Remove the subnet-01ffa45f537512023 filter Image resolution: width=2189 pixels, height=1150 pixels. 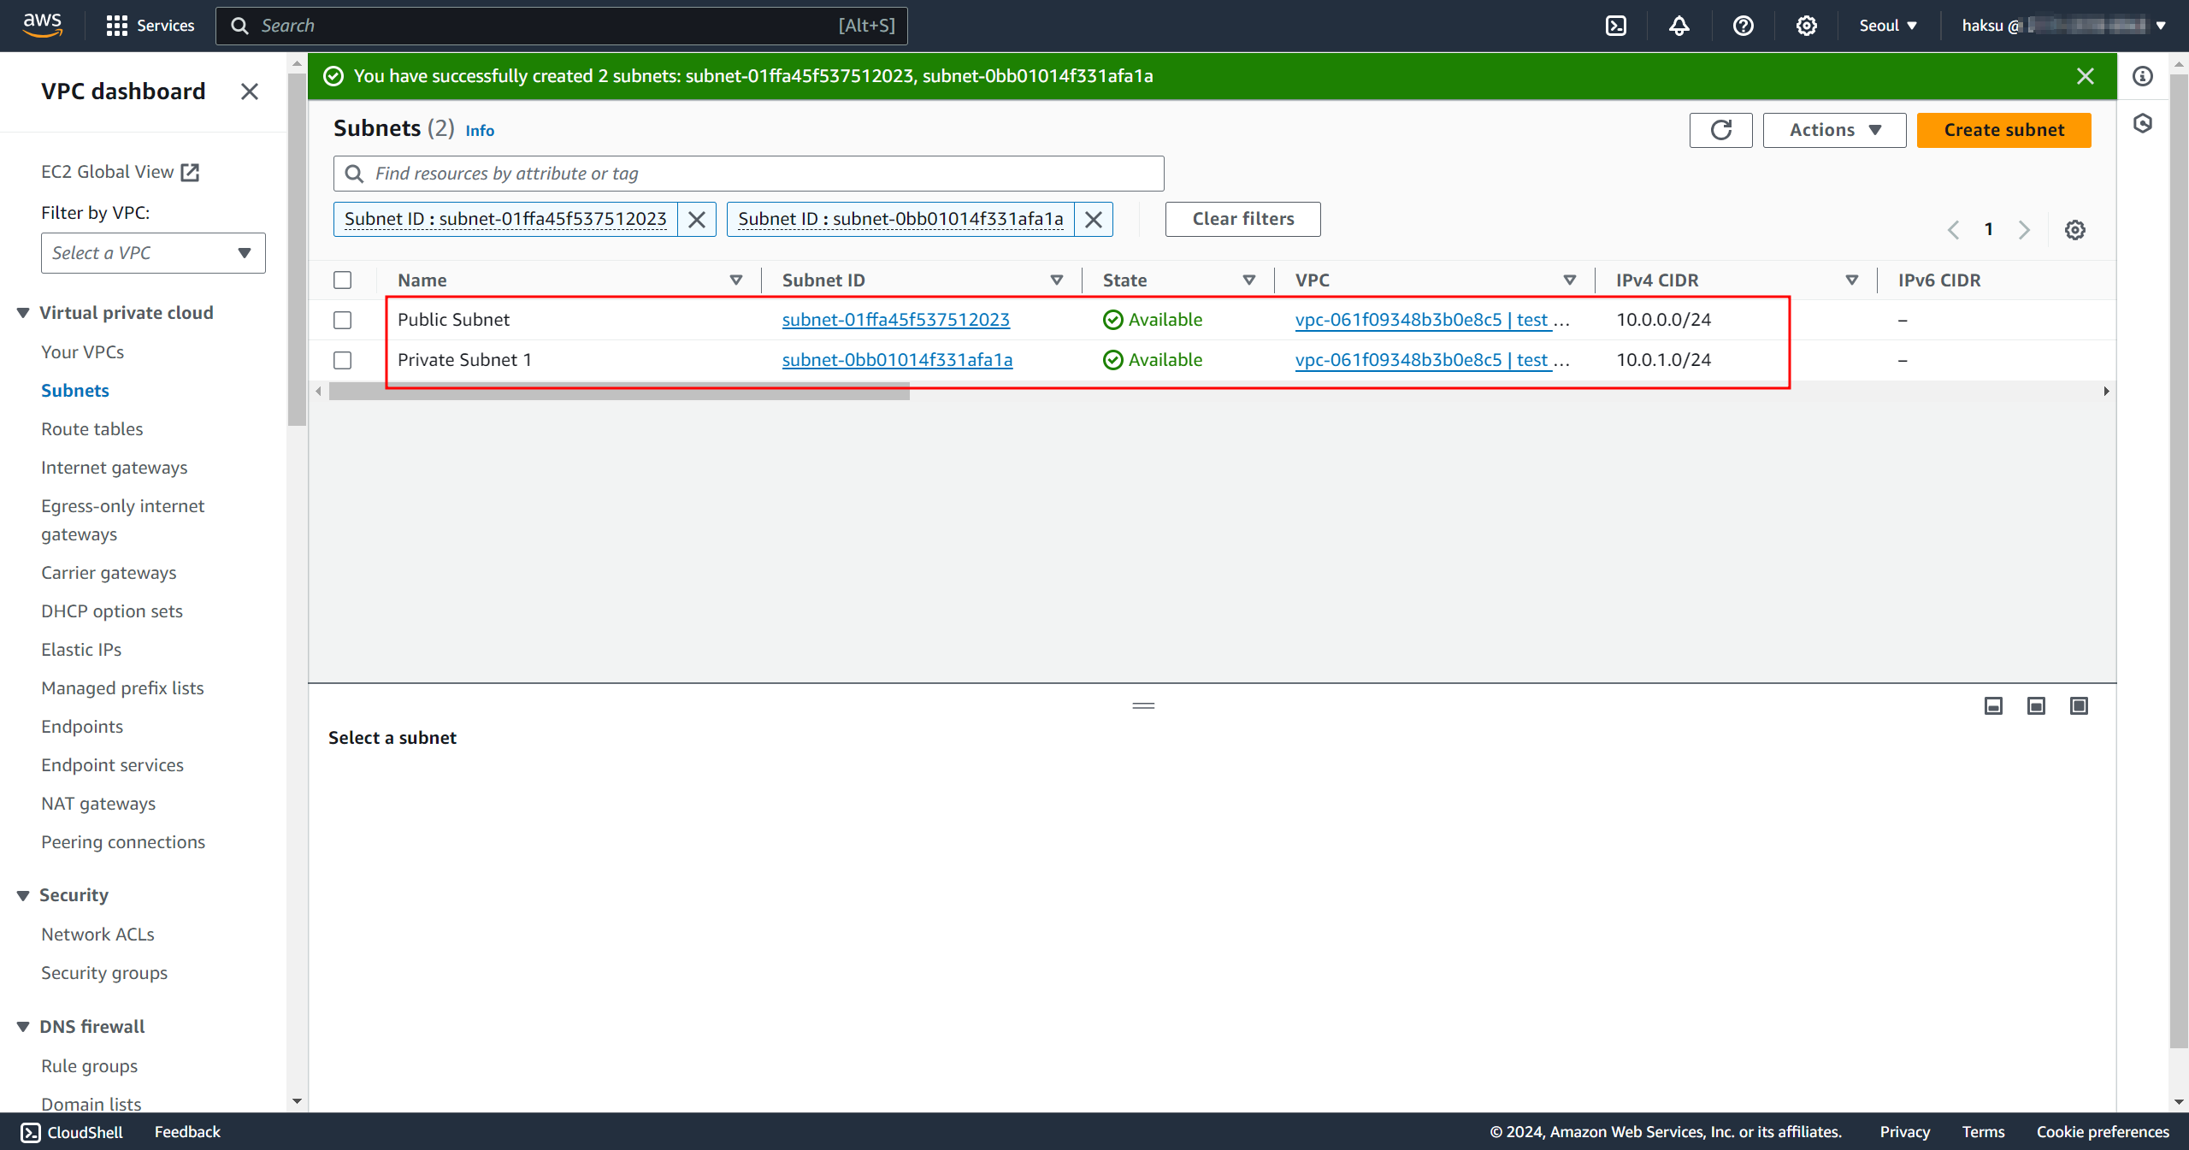click(x=697, y=220)
